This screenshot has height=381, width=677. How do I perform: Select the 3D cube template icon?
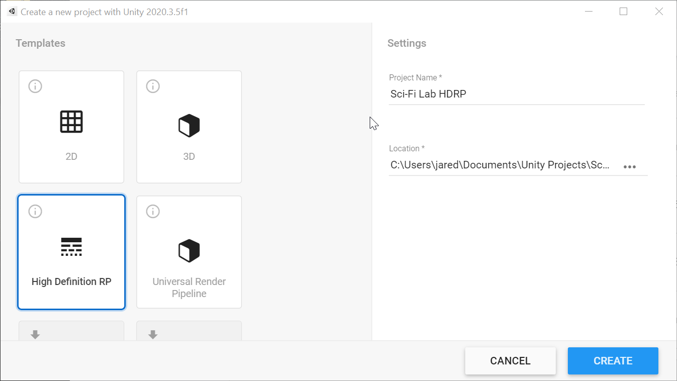pos(189,126)
